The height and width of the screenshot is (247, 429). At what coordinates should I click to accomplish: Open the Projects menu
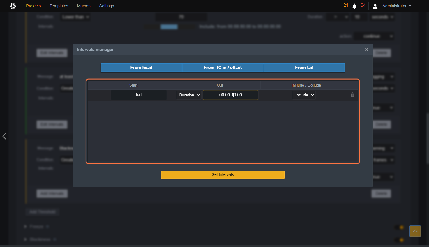point(33,6)
